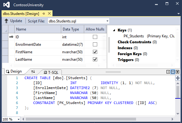
Task: Click the Name column header
Action: coord(38,29)
